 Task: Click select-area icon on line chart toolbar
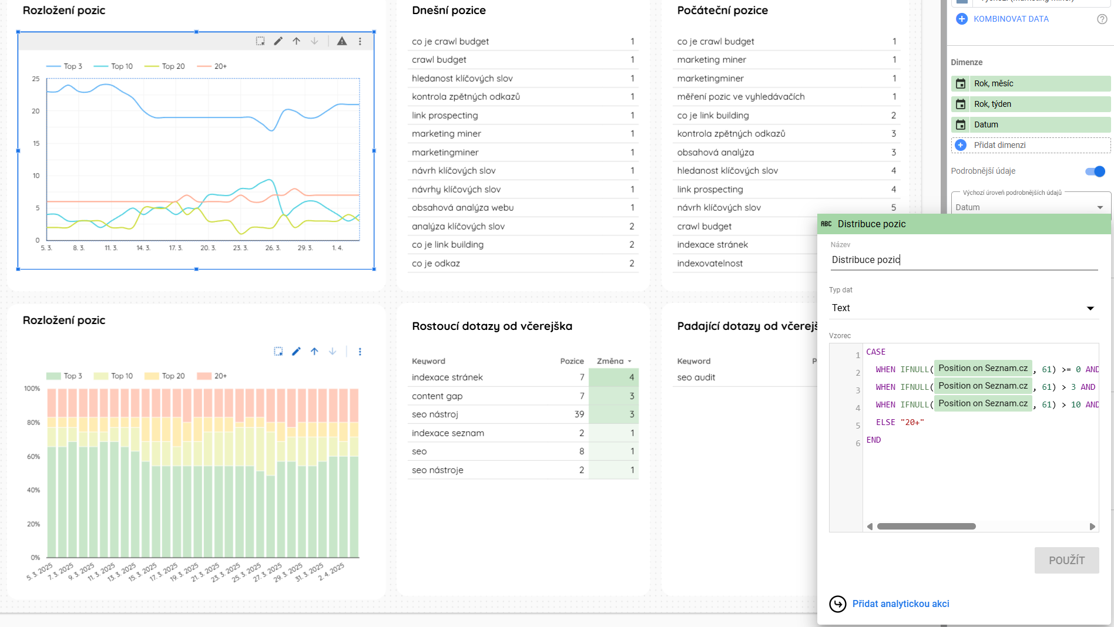[x=260, y=41]
